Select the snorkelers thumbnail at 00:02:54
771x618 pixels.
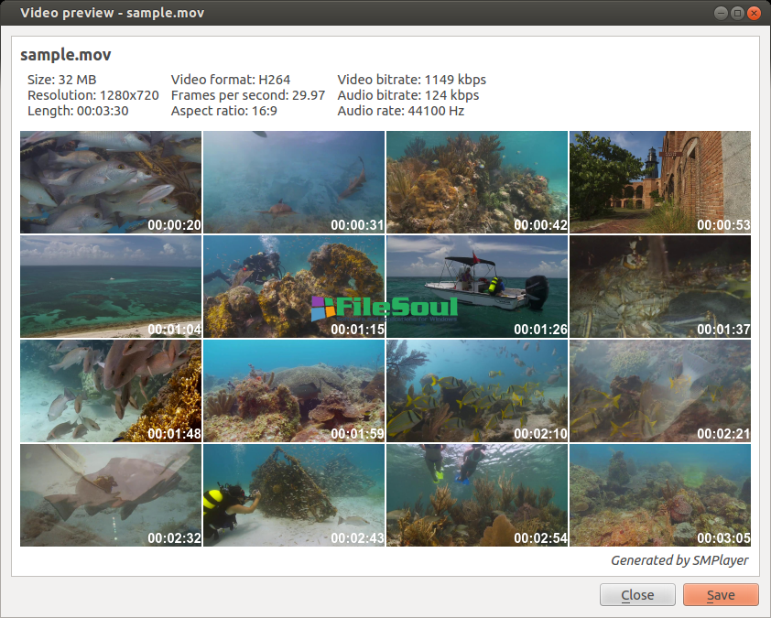[476, 495]
